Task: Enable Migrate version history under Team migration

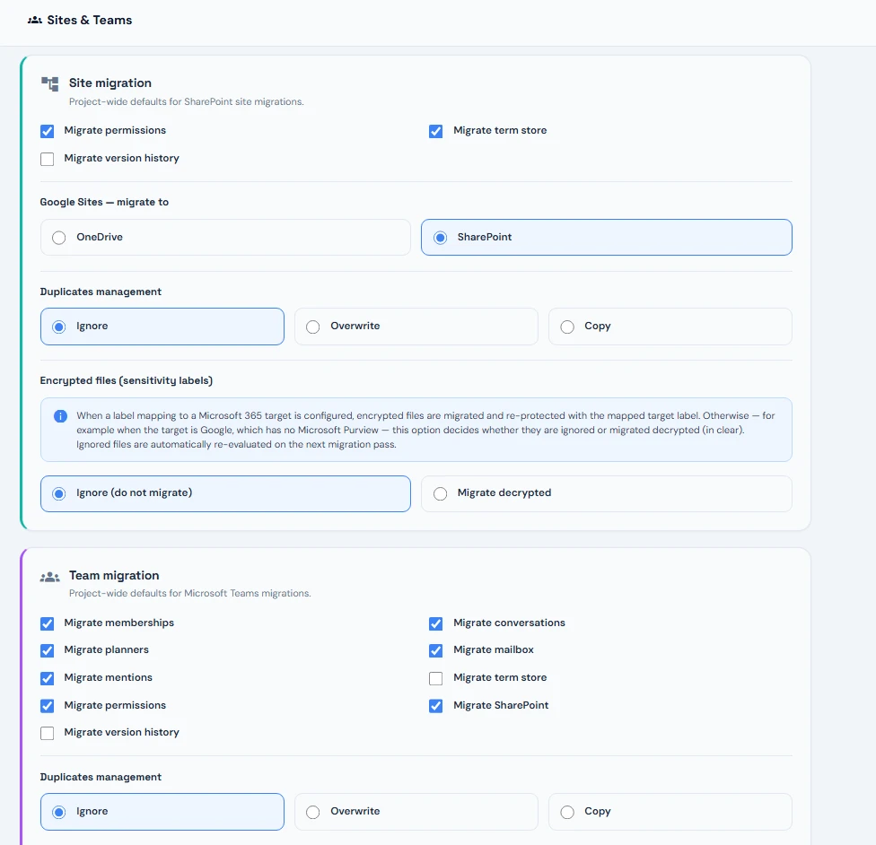Action: pyautogui.click(x=47, y=733)
